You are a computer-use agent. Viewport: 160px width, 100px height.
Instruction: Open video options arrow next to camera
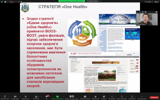19,96
